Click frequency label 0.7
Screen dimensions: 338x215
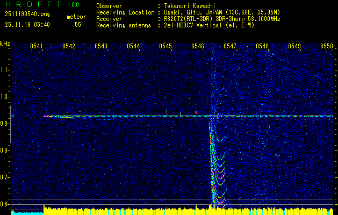(5, 177)
